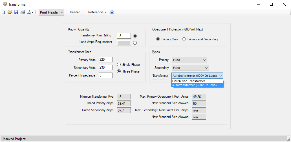Image resolution: width=291 pixels, height=142 pixels.
Task: Click the disabled Load Amps Requirement field
Action: coord(124,43)
